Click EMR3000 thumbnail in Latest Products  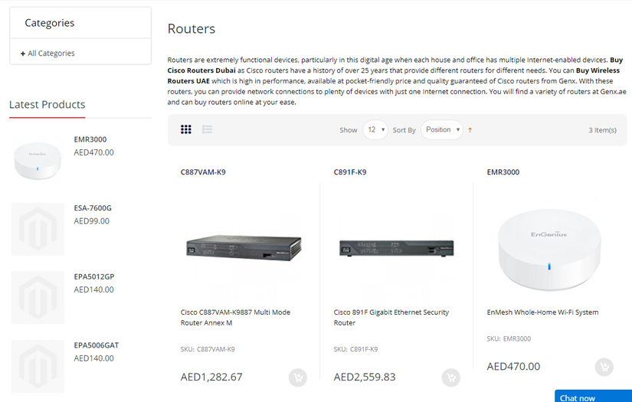38,160
